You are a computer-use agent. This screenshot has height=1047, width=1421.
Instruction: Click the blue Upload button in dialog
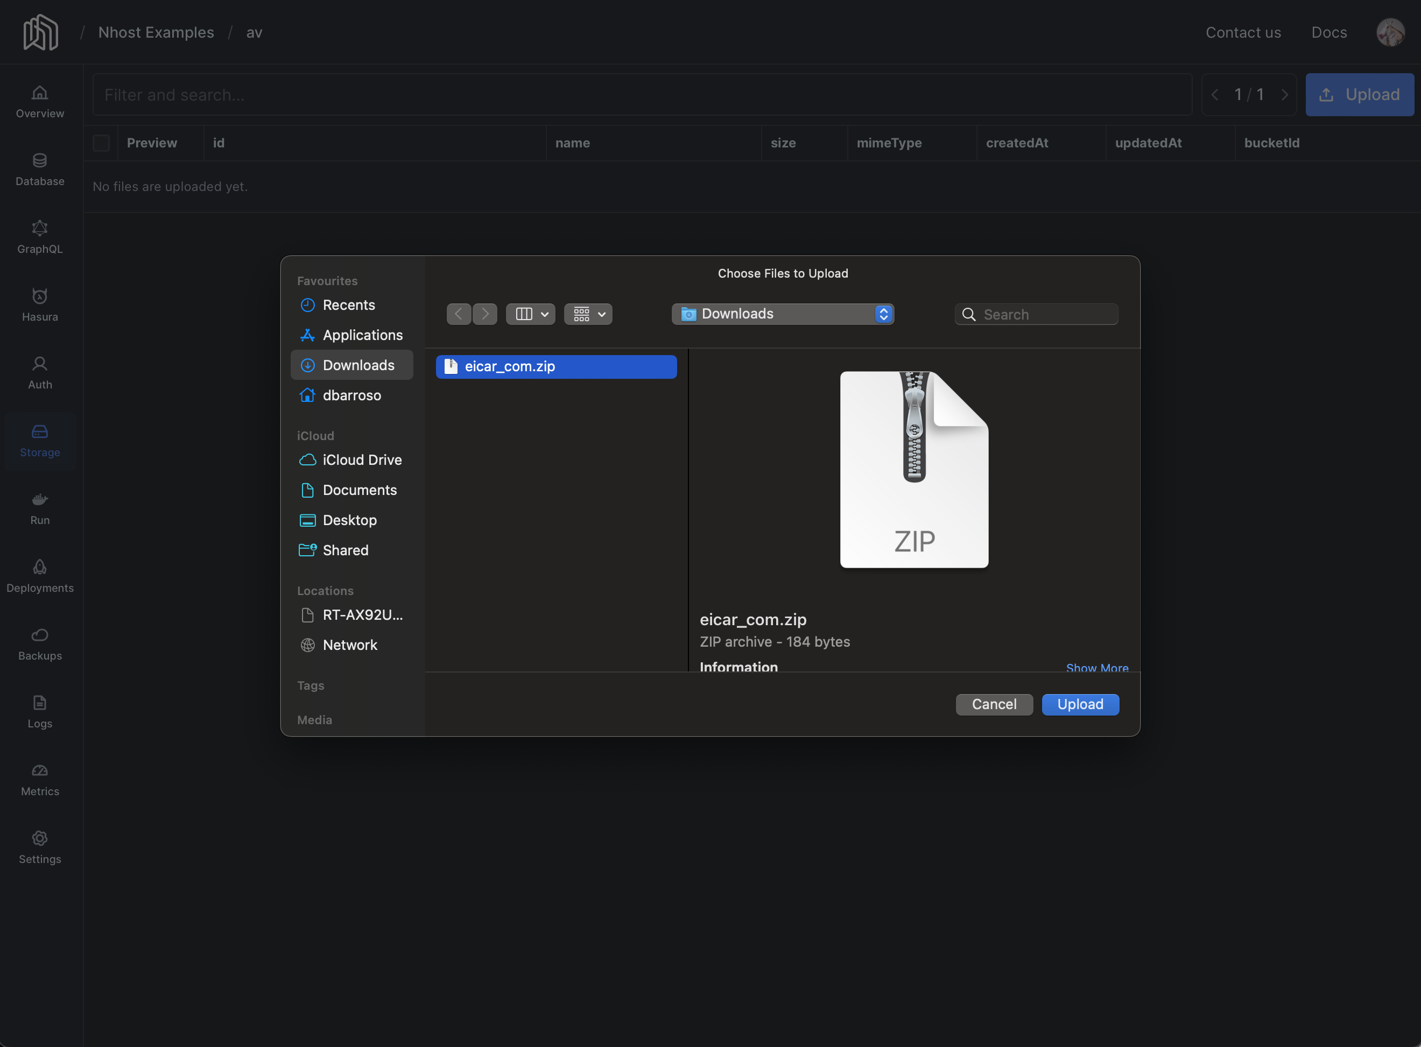[1080, 704]
